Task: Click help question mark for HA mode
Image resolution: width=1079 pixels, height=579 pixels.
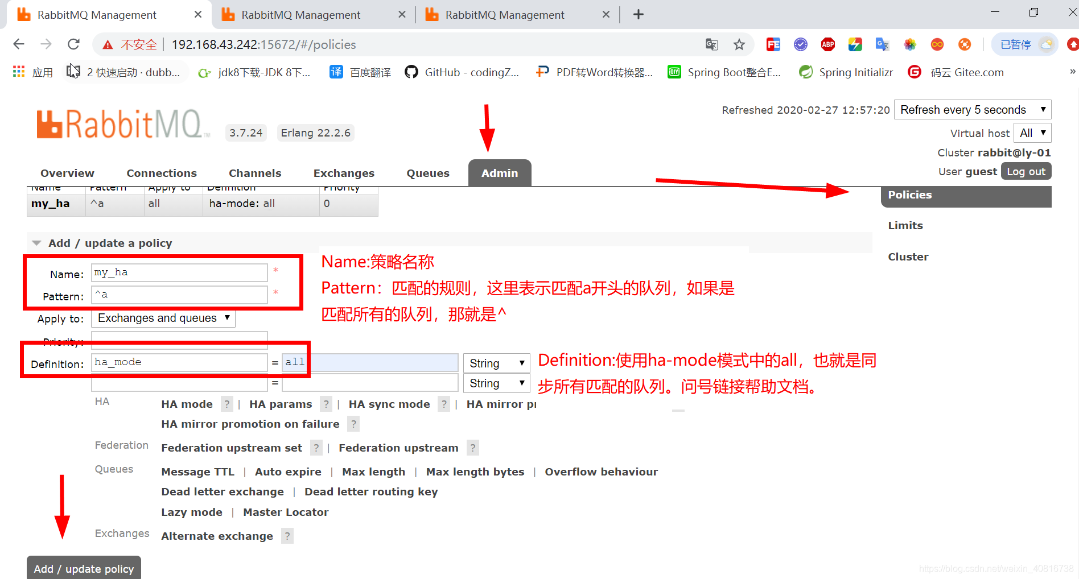Action: (x=226, y=404)
